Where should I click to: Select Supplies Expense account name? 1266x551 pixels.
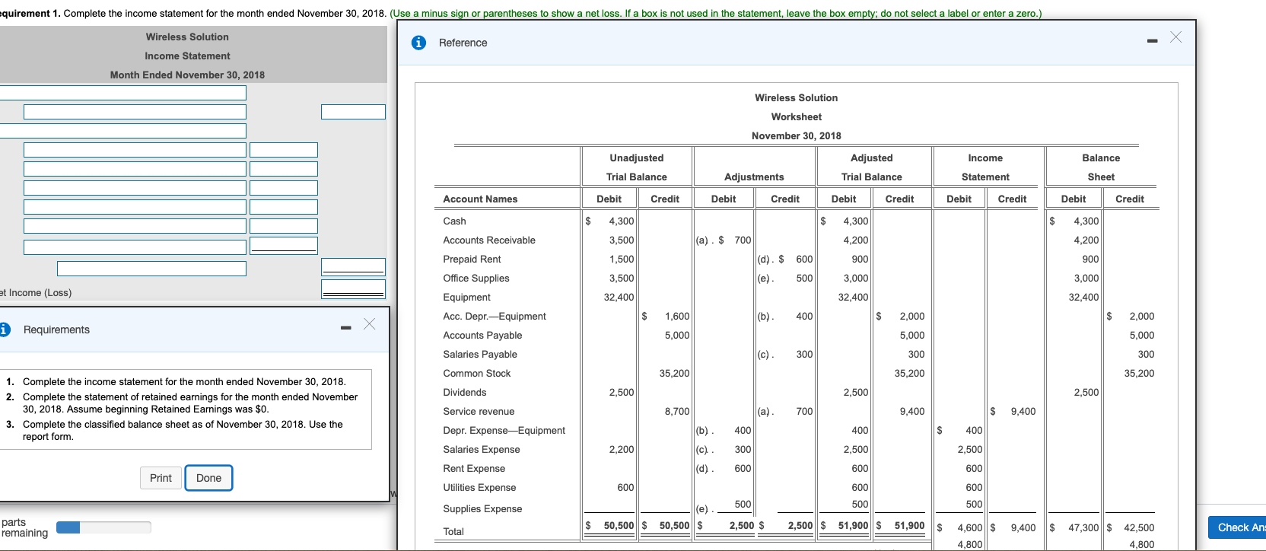click(x=482, y=509)
